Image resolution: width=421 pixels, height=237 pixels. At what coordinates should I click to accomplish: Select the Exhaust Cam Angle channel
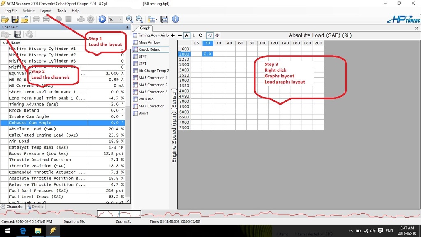[63, 123]
